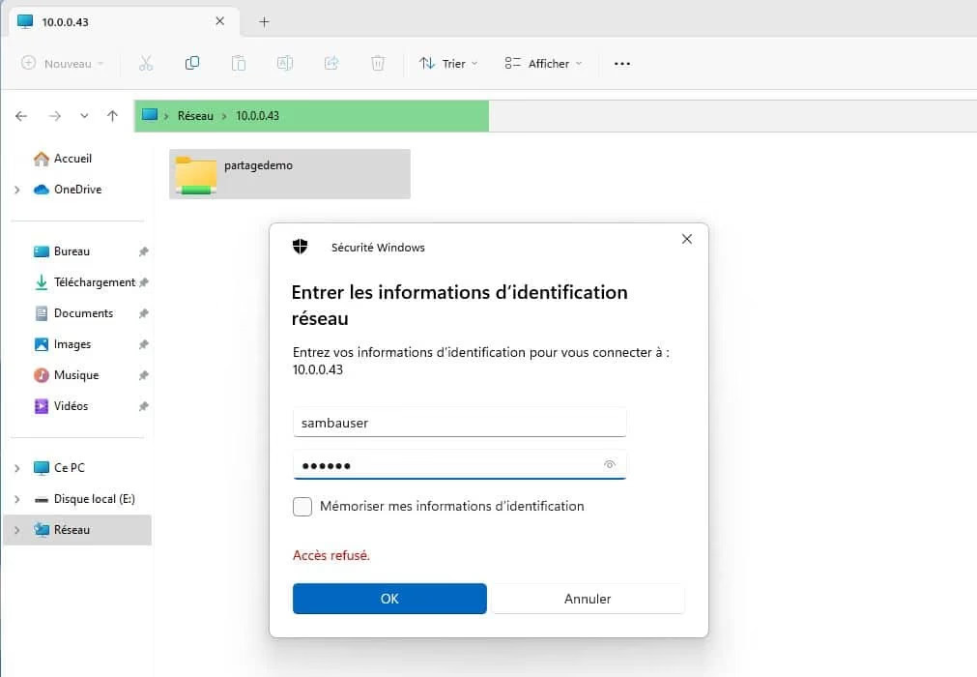
Task: Click the Rename icon in toolbar
Action: point(285,64)
